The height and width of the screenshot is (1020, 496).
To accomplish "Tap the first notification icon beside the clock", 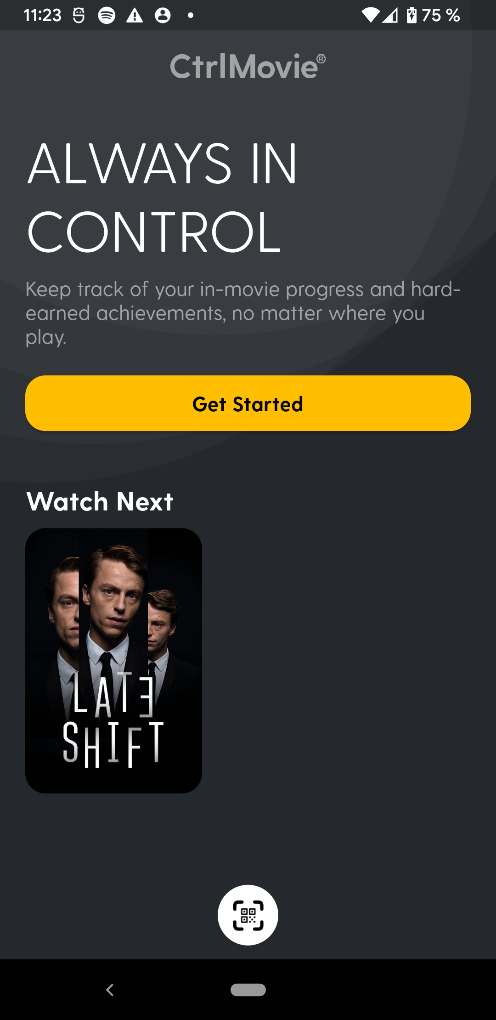I will (79, 15).
